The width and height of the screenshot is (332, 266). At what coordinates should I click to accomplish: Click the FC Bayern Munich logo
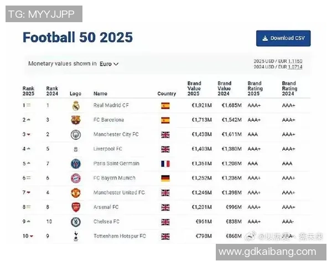coord(76,178)
